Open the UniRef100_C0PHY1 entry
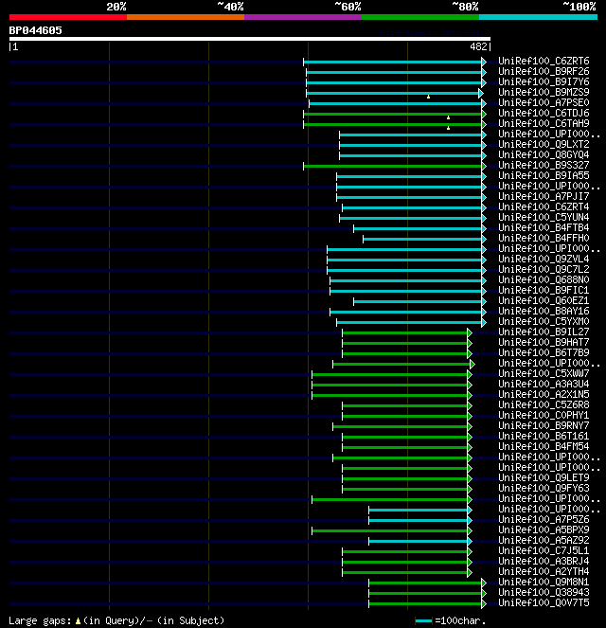This screenshot has width=606, height=628. [x=544, y=415]
